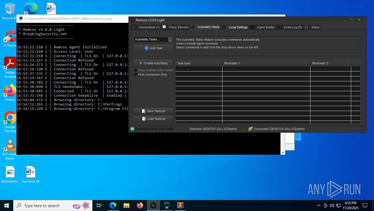374x211 pixels.
Task: Switch to the console window on the taskbar
Action: tap(167, 206)
